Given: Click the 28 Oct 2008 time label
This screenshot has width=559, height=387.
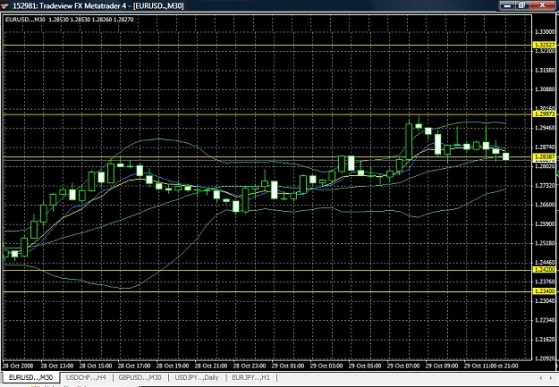Looking at the screenshot, I should point(18,366).
